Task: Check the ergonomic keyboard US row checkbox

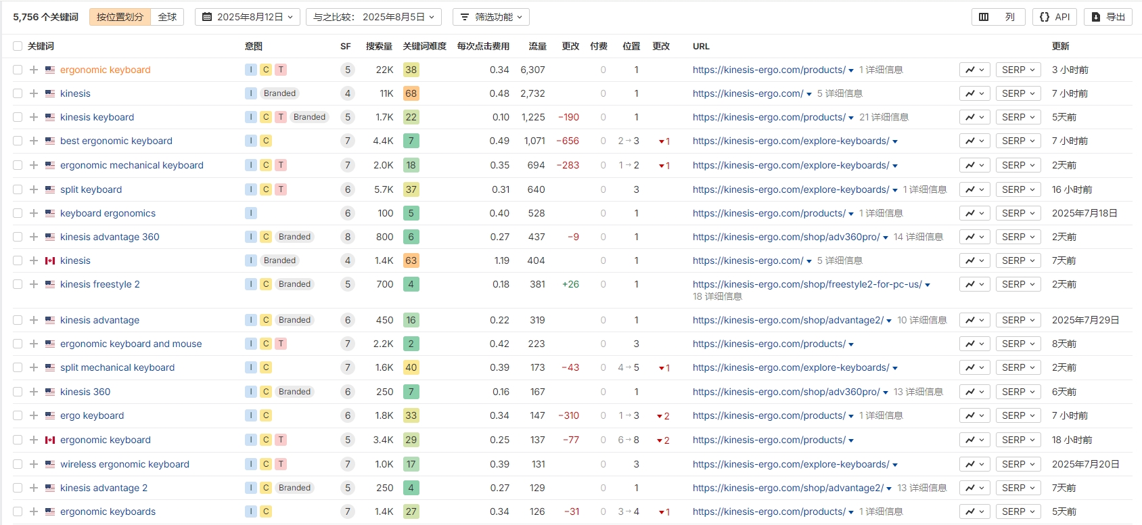Action: pyautogui.click(x=18, y=70)
